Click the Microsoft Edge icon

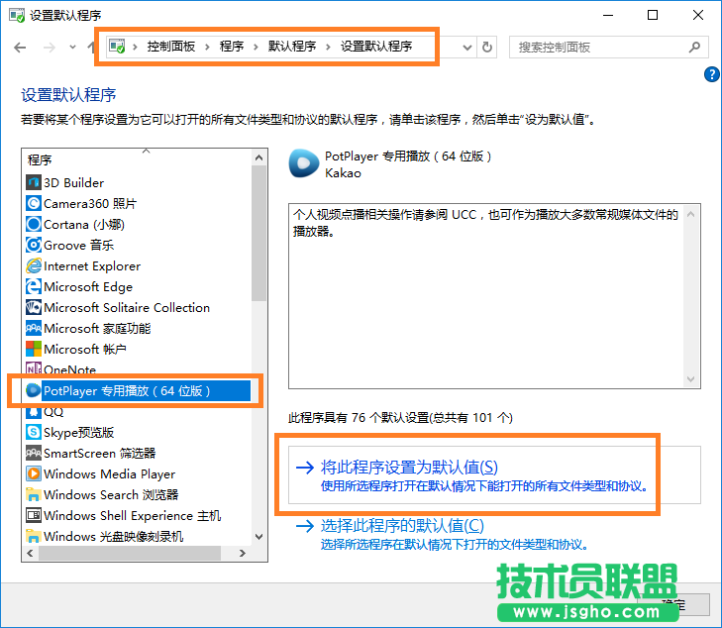pyautogui.click(x=33, y=287)
